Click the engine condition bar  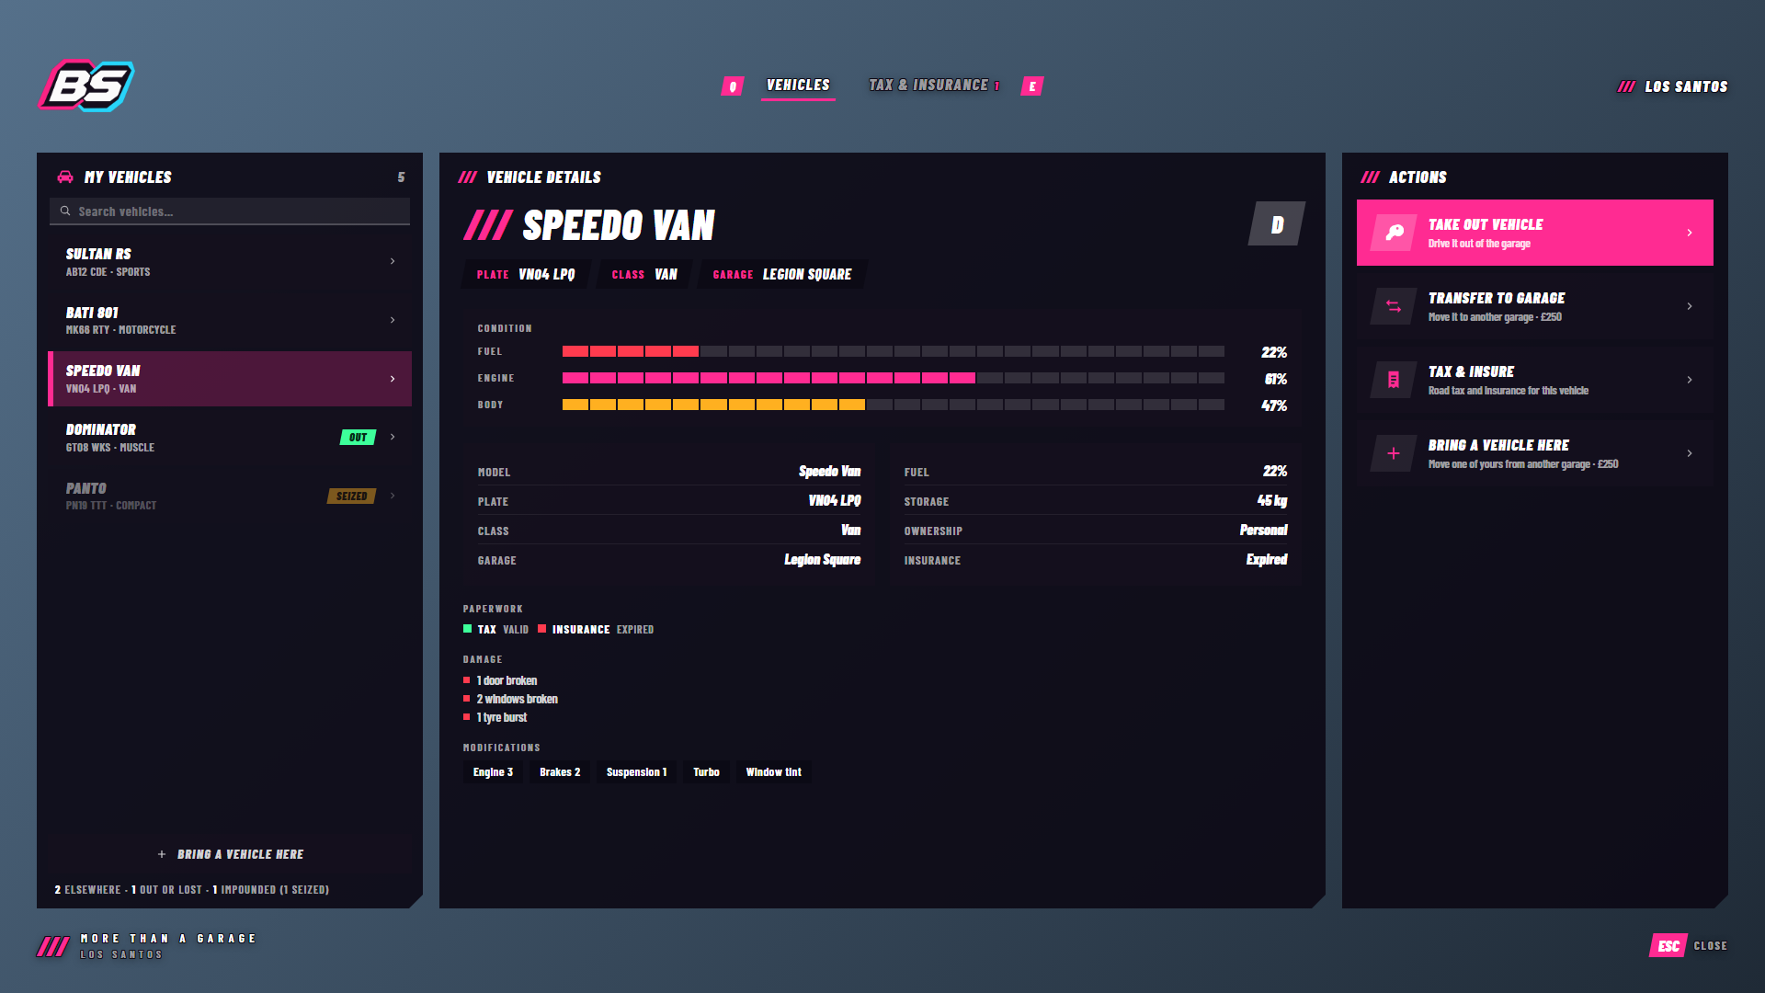click(x=894, y=378)
